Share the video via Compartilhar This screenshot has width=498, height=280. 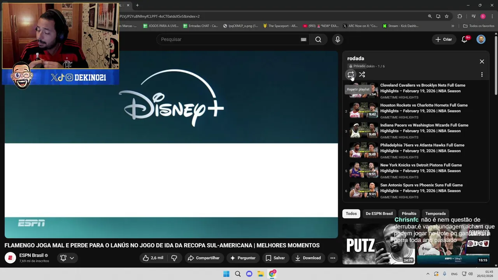point(203,258)
